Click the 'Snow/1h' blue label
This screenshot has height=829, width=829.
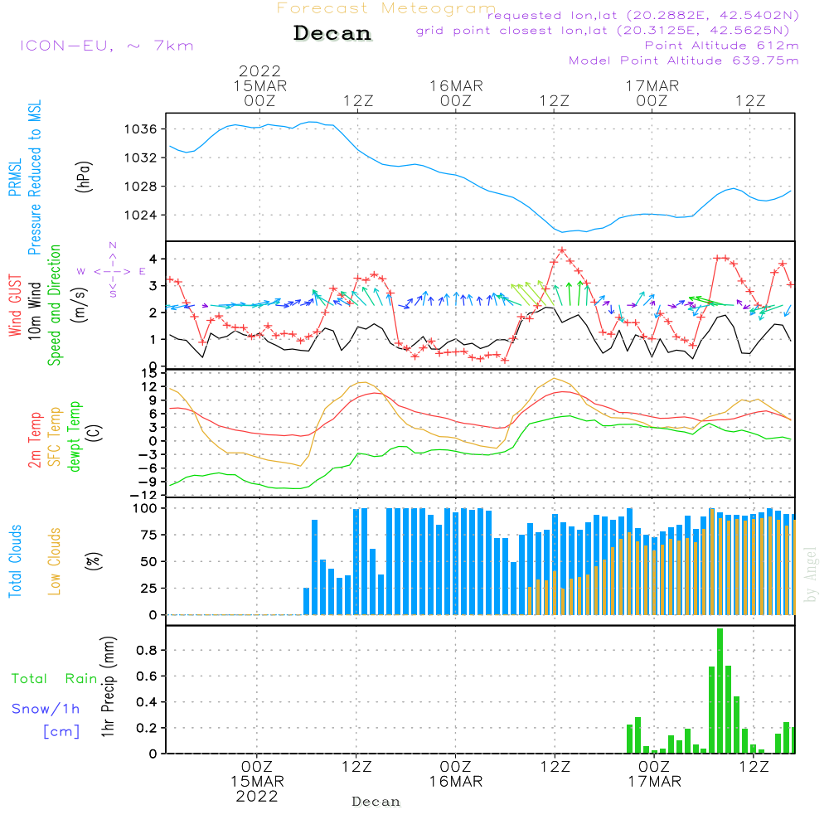(x=46, y=709)
